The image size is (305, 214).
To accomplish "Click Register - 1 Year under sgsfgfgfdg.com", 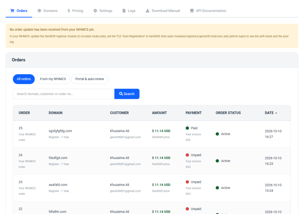I will pos(59,137).
